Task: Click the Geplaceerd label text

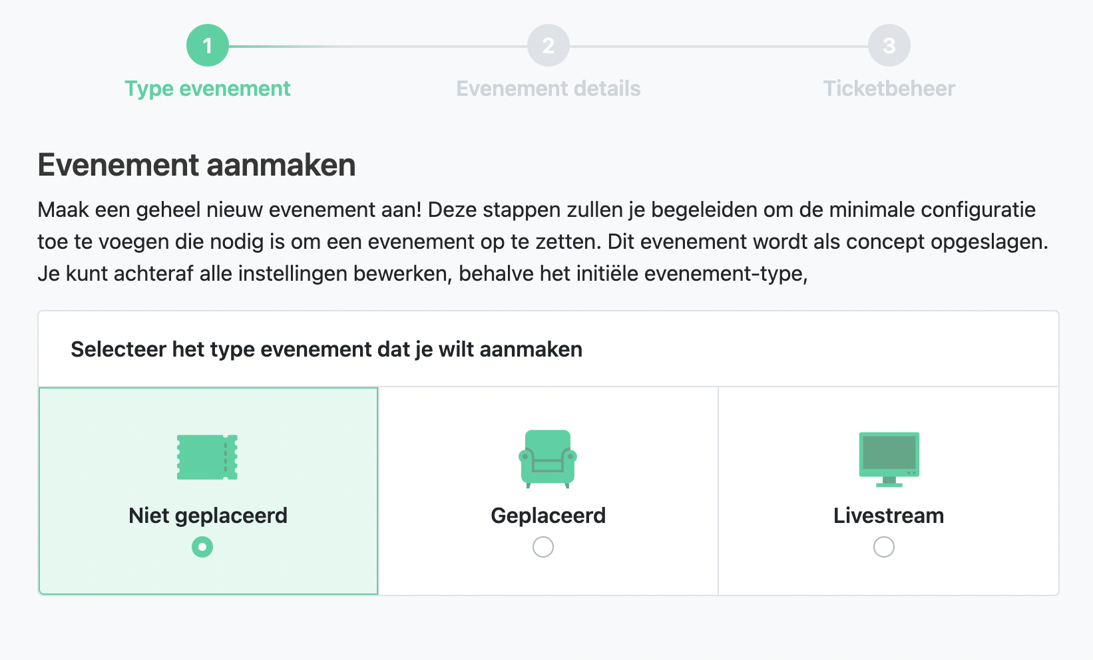Action: click(x=548, y=516)
